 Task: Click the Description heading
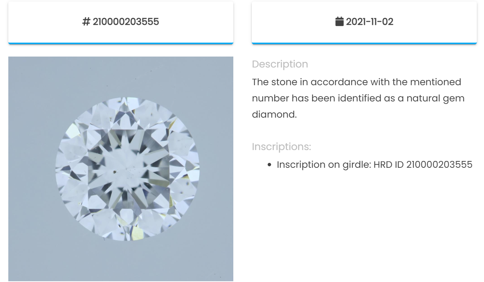(x=280, y=64)
